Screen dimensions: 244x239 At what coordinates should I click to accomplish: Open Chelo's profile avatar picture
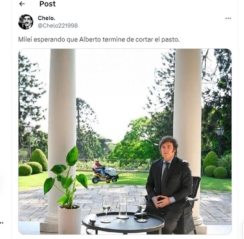[26, 22]
